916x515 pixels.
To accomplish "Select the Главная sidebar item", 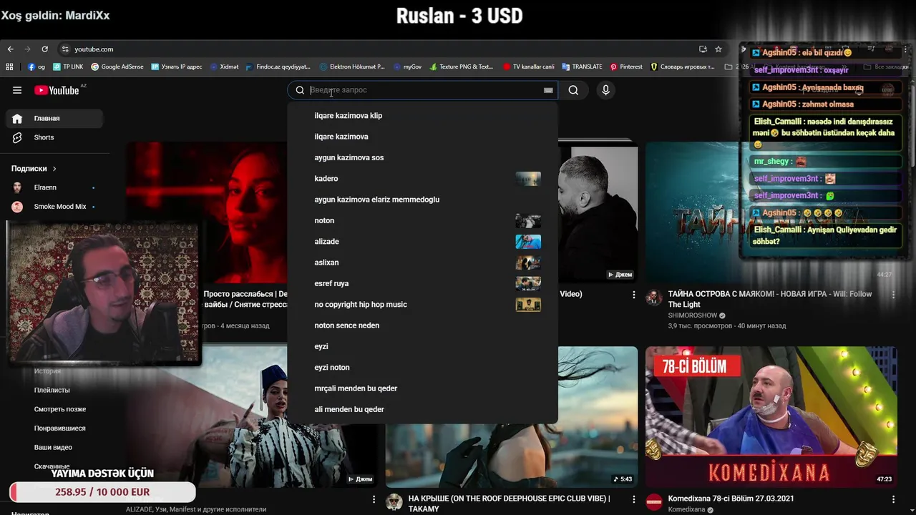I will click(x=54, y=119).
